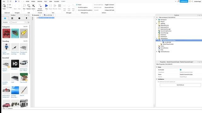Open the Replace tool
Screen dimensions: 202x113
point(29,6)
